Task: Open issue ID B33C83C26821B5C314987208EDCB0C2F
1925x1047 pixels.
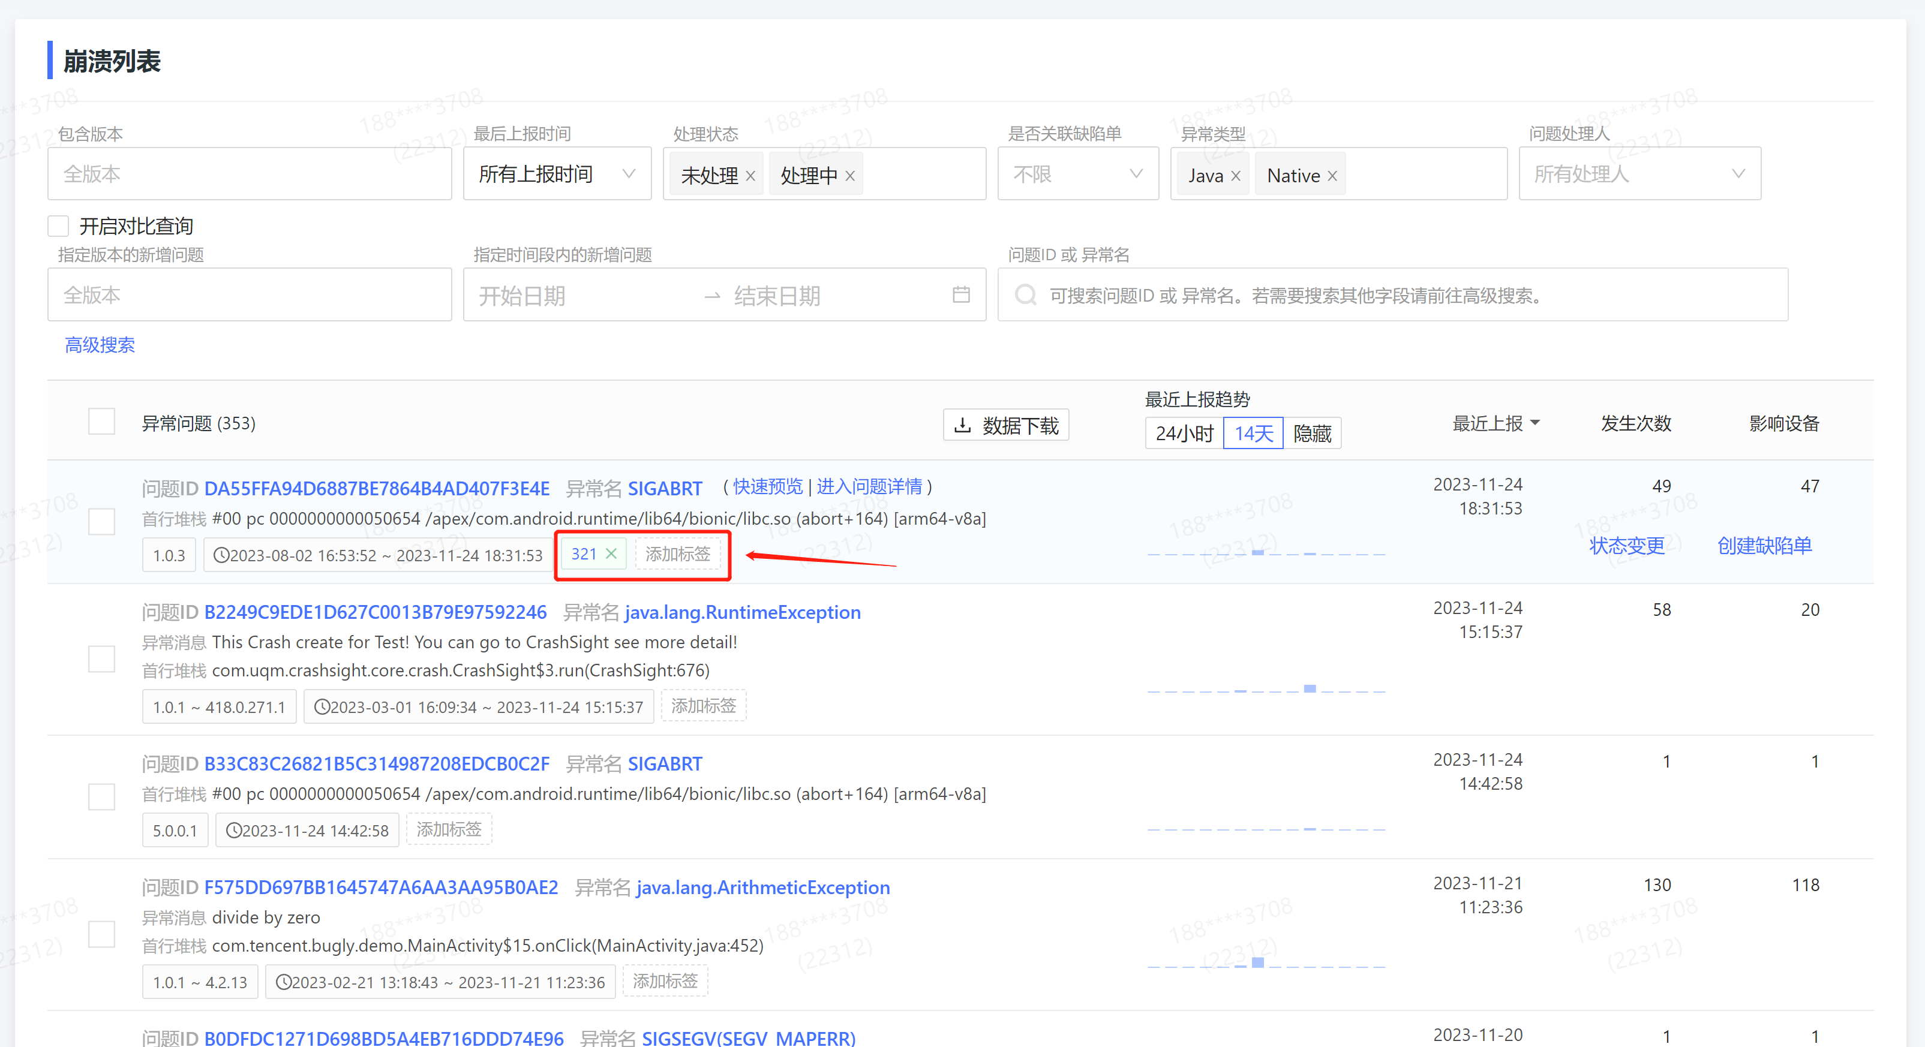Action: (377, 764)
